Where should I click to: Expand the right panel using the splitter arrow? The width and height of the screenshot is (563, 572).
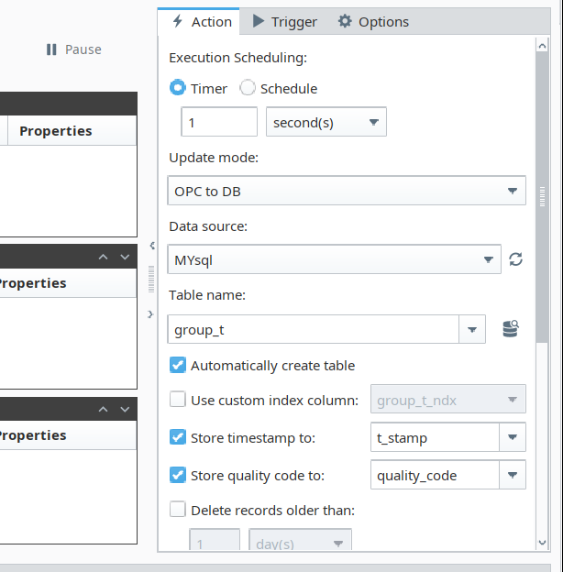pyautogui.click(x=151, y=314)
